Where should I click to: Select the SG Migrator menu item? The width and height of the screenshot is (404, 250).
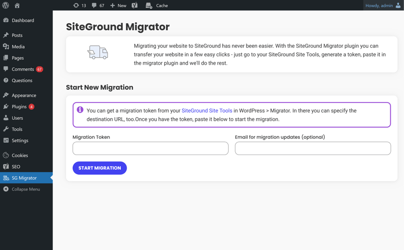26,178
